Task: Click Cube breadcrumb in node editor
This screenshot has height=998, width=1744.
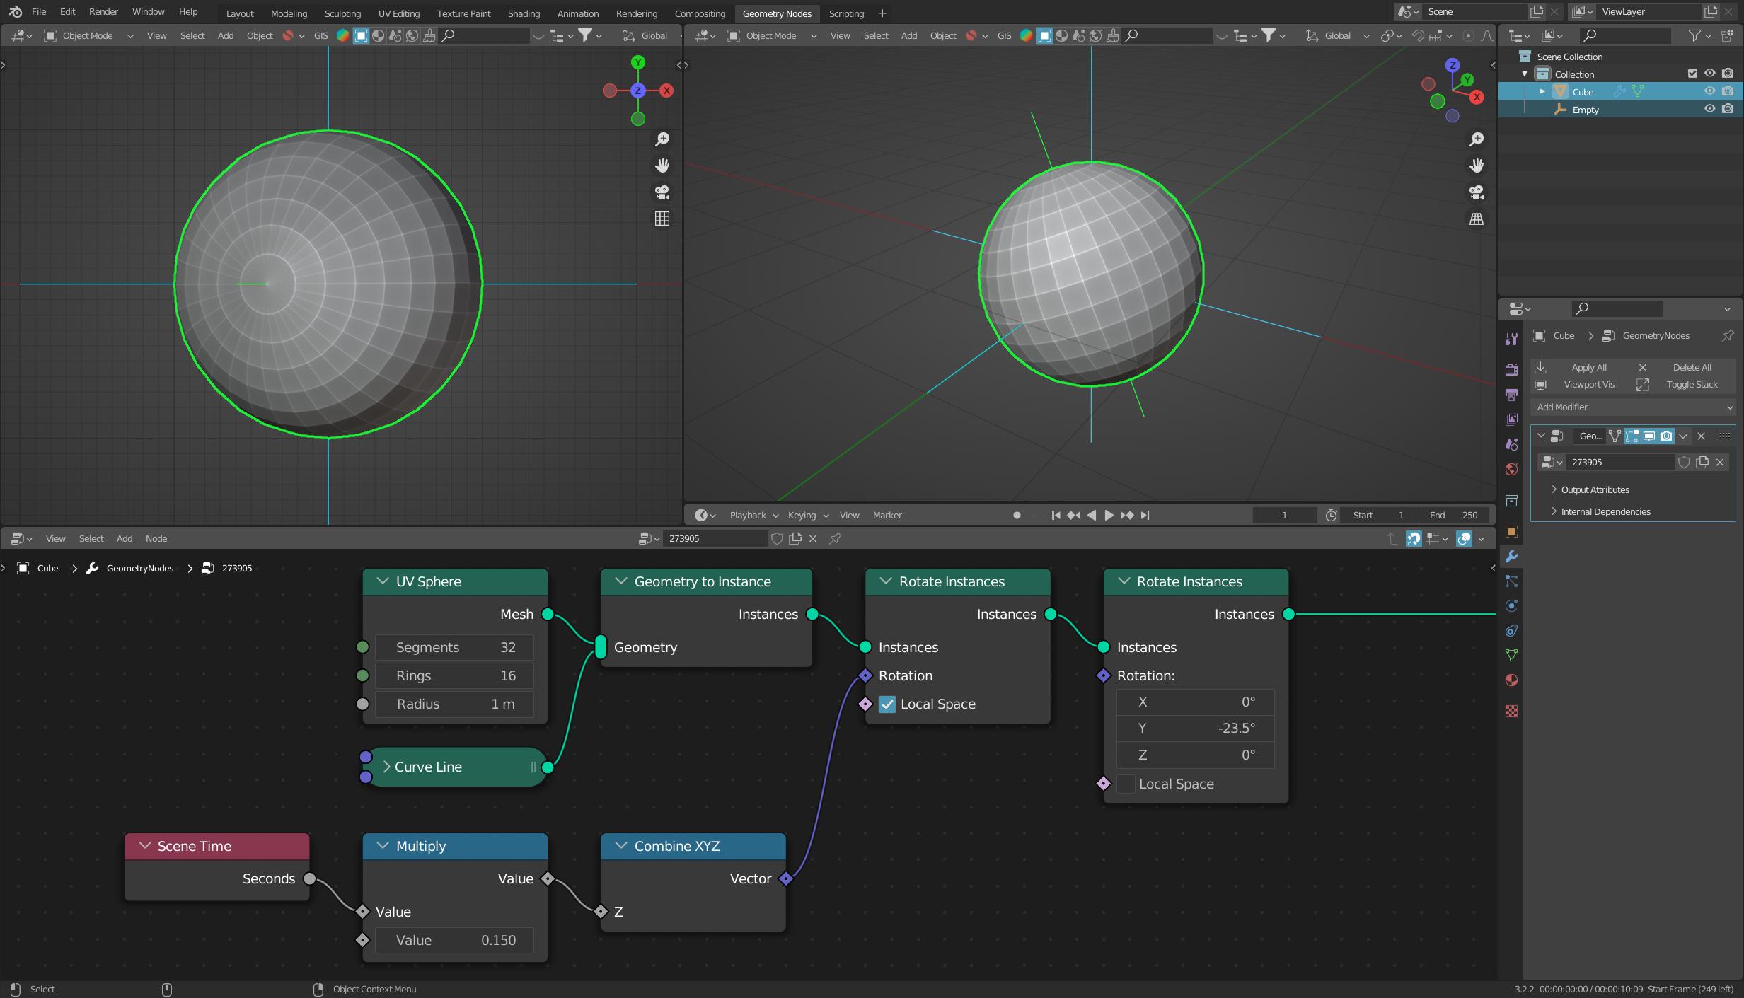Action: [47, 568]
